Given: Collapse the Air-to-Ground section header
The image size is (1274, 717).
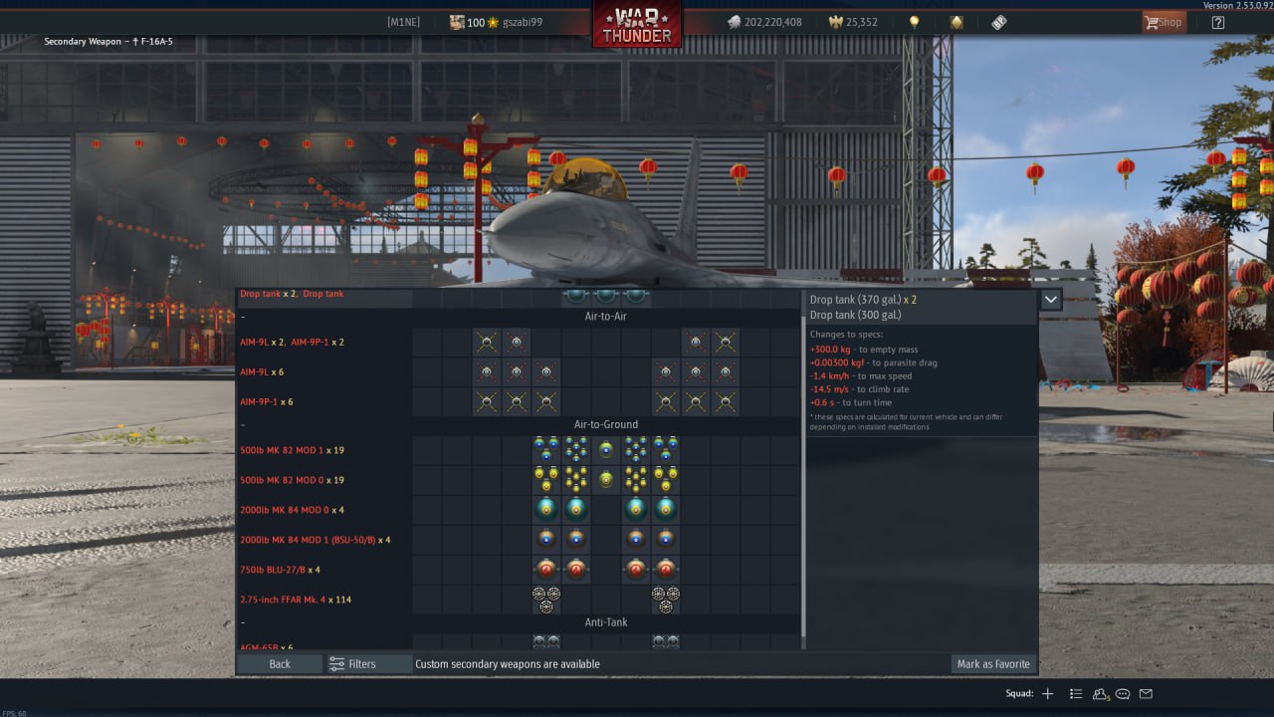Looking at the screenshot, I should [x=606, y=424].
